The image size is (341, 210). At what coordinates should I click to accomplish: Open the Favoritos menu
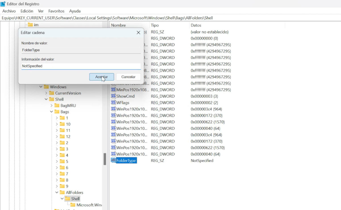56,11
